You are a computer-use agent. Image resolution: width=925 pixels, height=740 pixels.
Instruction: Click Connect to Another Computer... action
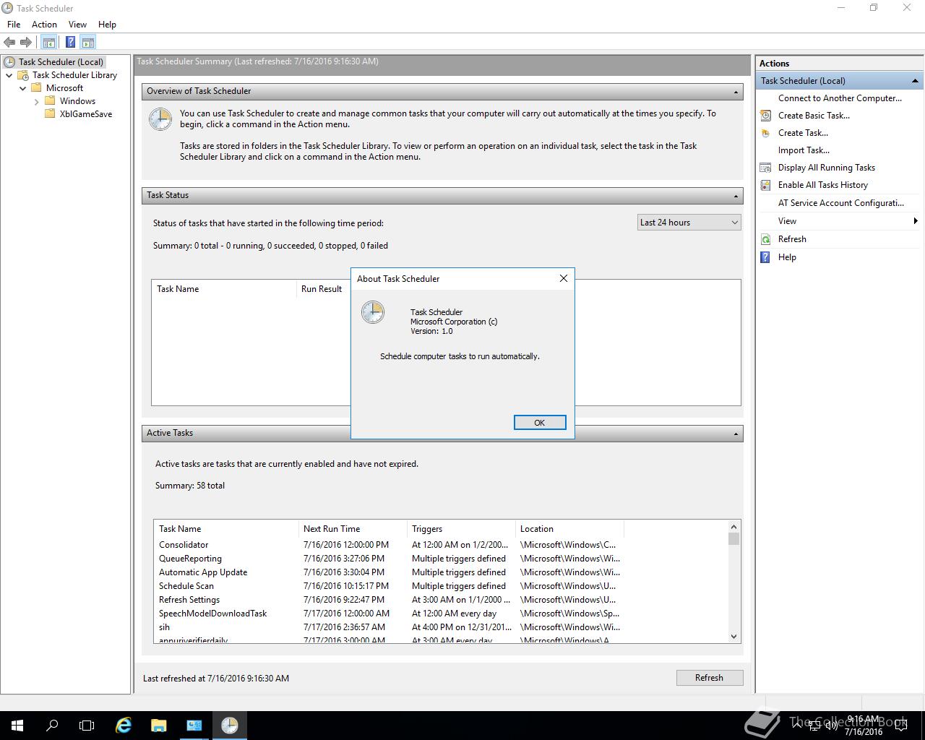pyautogui.click(x=840, y=98)
